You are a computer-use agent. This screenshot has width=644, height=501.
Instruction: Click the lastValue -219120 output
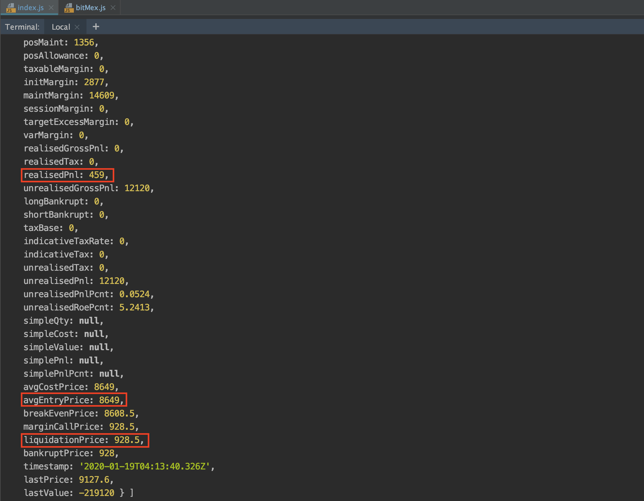[x=96, y=493]
